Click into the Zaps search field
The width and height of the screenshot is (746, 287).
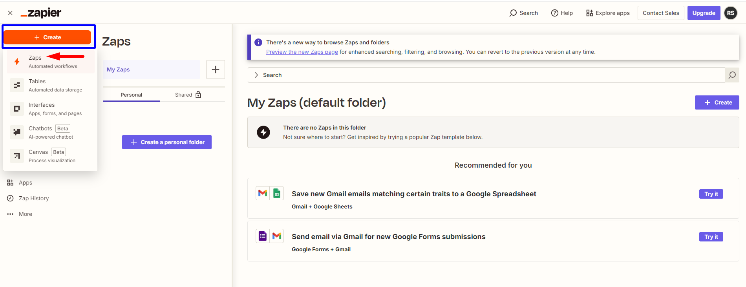click(506, 75)
